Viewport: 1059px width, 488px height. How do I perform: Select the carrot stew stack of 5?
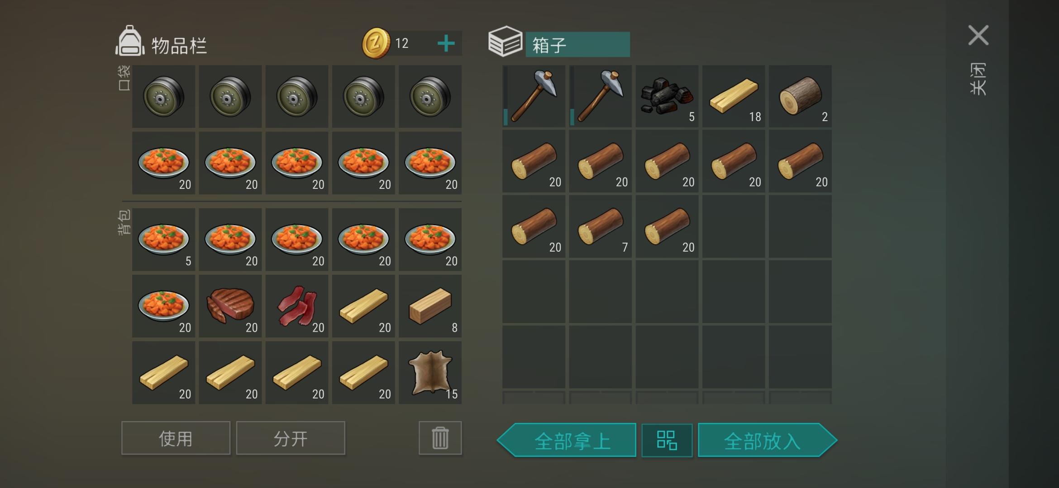(163, 239)
